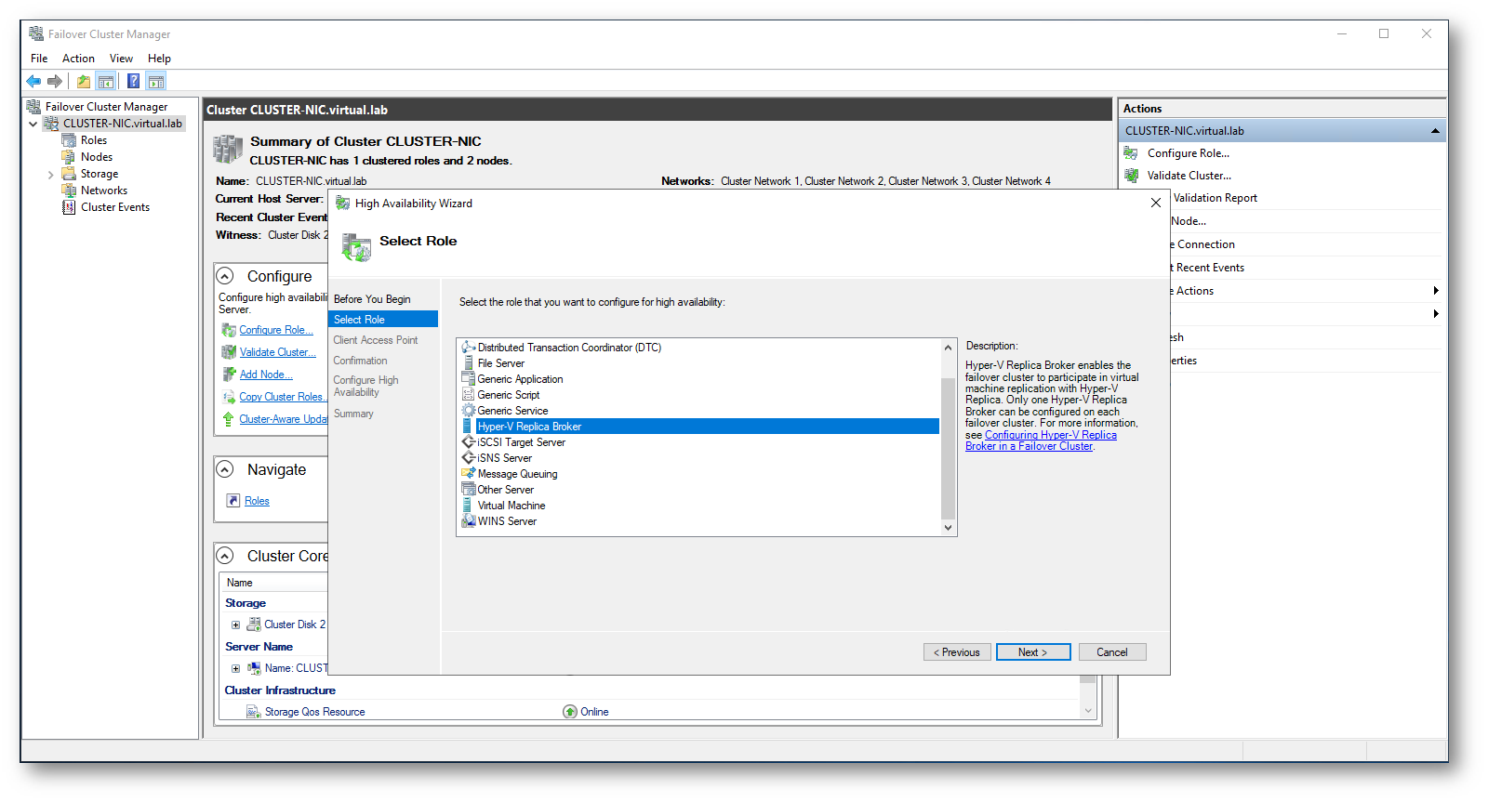Click the role list scroll-up arrow

tap(948, 348)
